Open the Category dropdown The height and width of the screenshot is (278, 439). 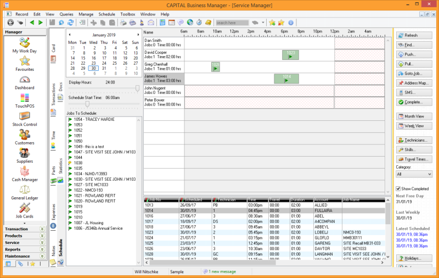click(414, 174)
